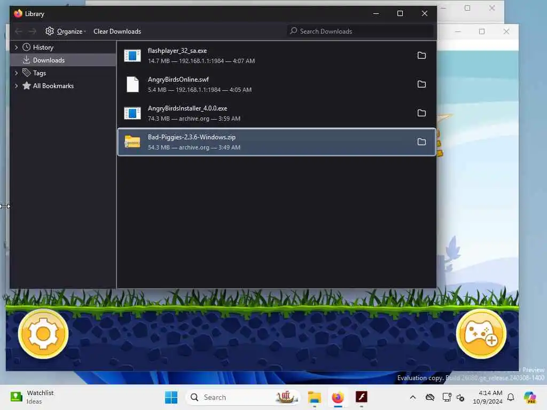The width and height of the screenshot is (547, 410).
Task: Click the Tags label icon
Action: [x=27, y=73]
